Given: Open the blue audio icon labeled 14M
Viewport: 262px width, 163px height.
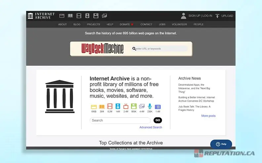Looking at the screenshot, I should pos(118,106).
